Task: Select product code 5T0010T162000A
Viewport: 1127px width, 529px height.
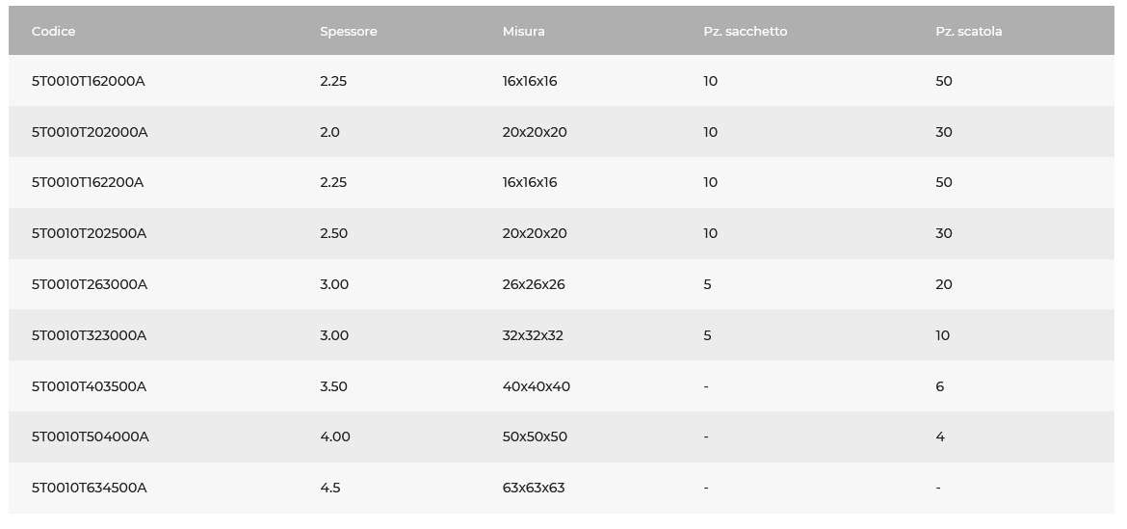Action: 89,81
